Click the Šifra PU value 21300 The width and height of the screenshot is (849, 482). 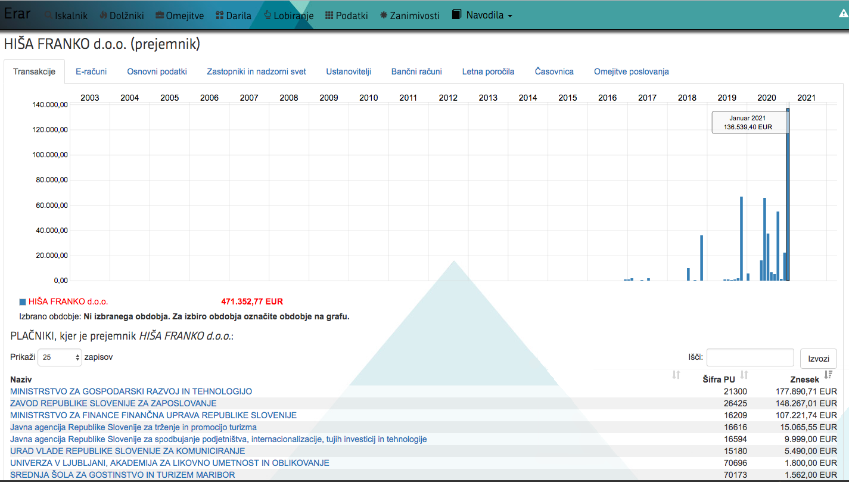(735, 391)
